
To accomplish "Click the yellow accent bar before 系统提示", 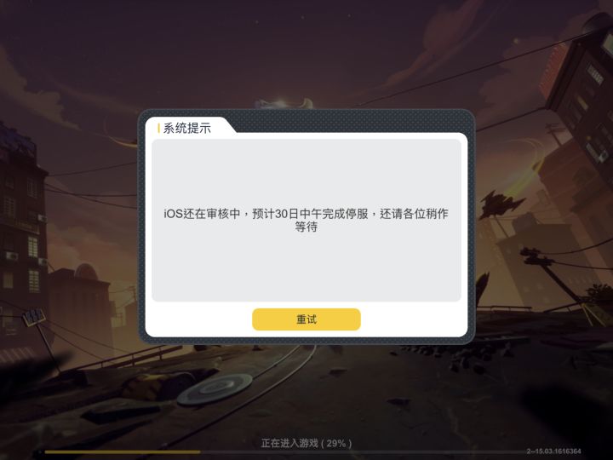I will tap(158, 128).
